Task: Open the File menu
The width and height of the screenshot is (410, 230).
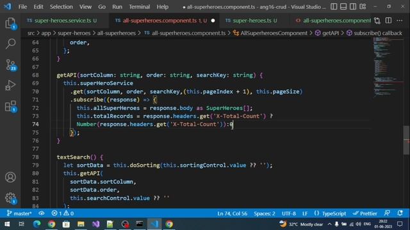Action: (22, 7)
